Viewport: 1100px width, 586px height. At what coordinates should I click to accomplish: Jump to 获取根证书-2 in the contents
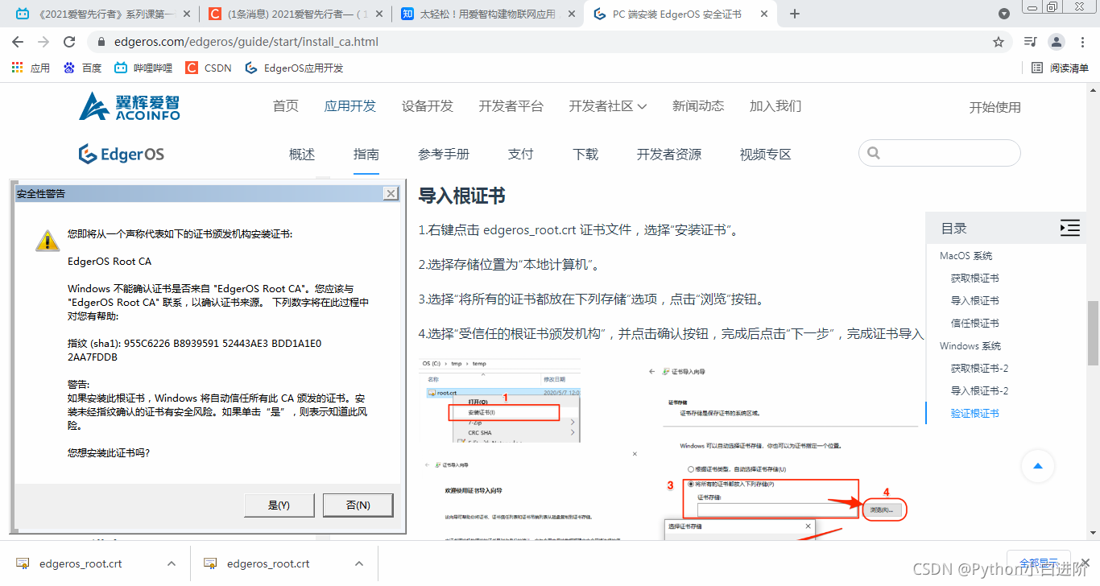979,369
